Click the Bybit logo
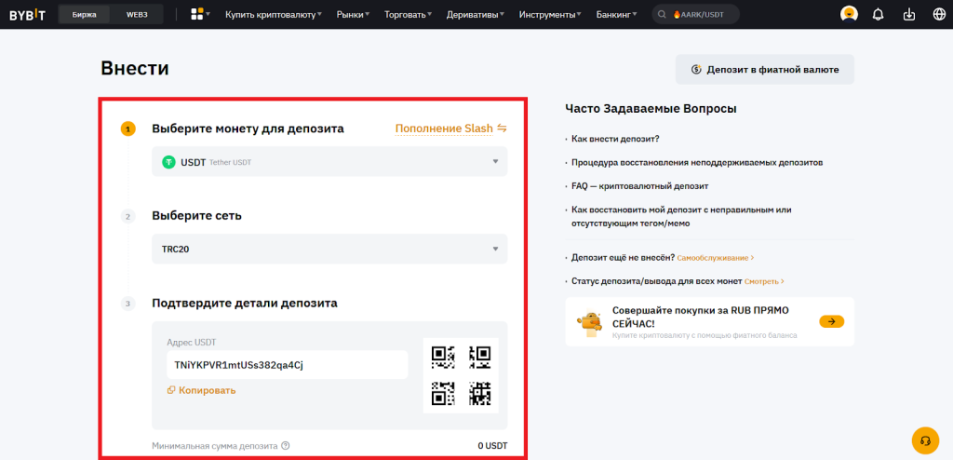This screenshot has width=953, height=460. point(29,14)
